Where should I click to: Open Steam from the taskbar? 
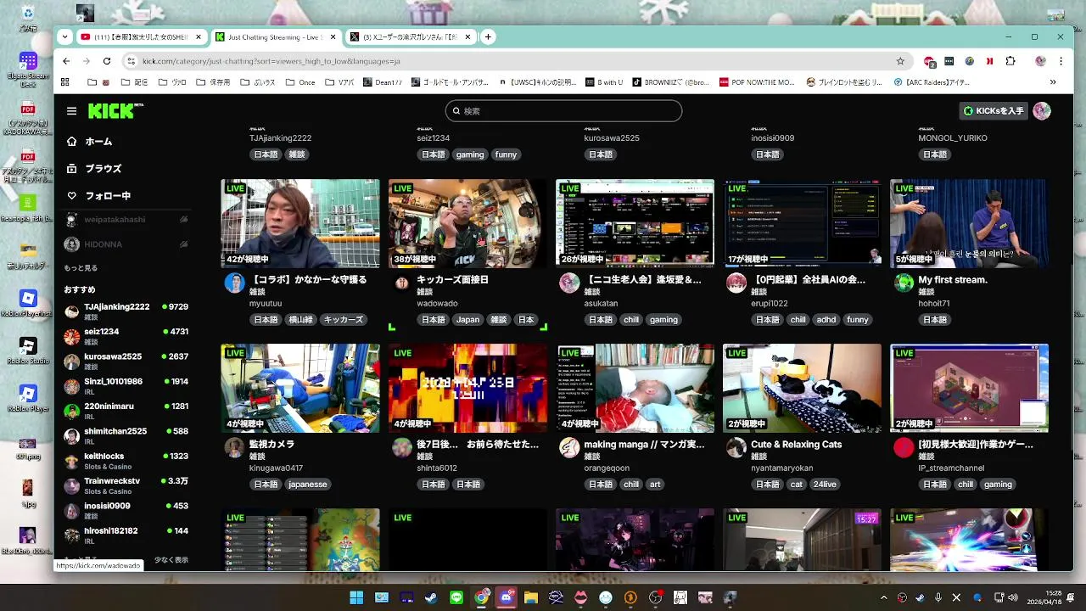point(432,597)
